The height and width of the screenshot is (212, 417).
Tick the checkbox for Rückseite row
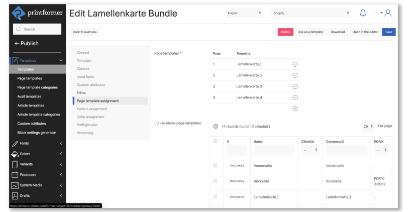215,181
